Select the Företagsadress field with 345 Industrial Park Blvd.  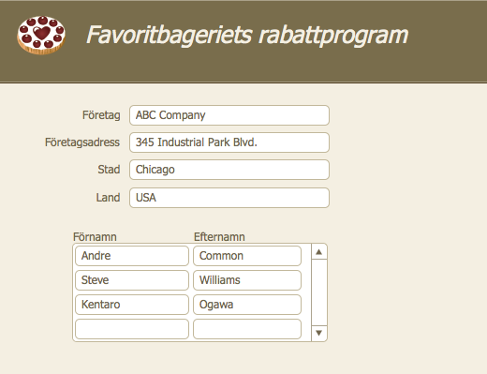click(x=229, y=142)
